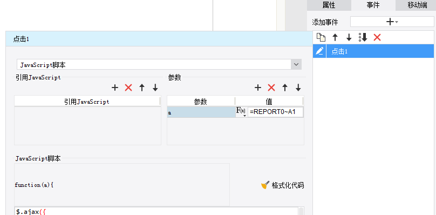Click the 引用JavaScript column header

pos(87,102)
